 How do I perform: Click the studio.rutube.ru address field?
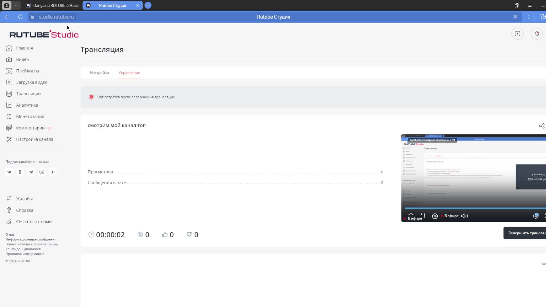tap(56, 17)
